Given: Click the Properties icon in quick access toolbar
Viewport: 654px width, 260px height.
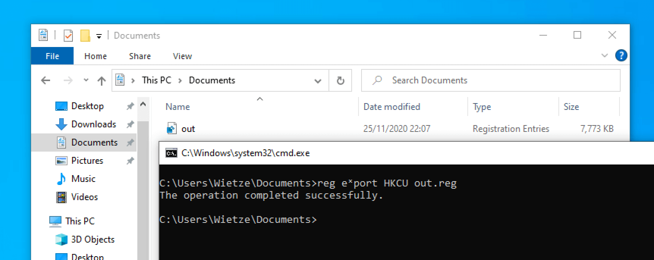Looking at the screenshot, I should coord(68,36).
